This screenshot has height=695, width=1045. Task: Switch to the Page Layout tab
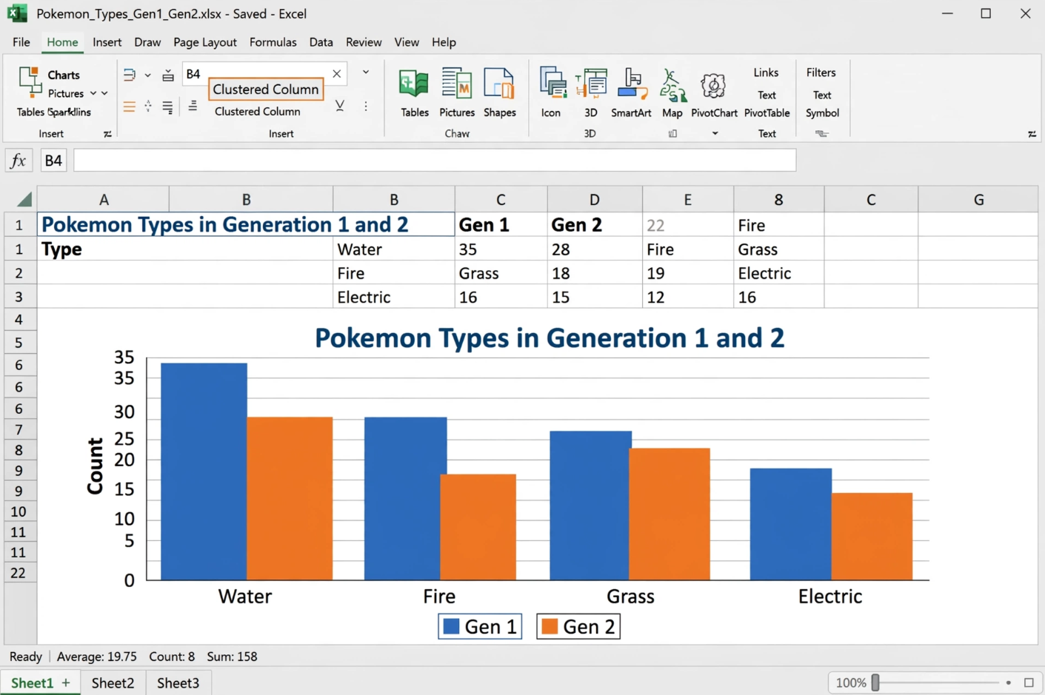(205, 42)
